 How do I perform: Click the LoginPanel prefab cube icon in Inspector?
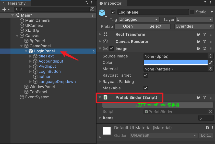coord(102,13)
